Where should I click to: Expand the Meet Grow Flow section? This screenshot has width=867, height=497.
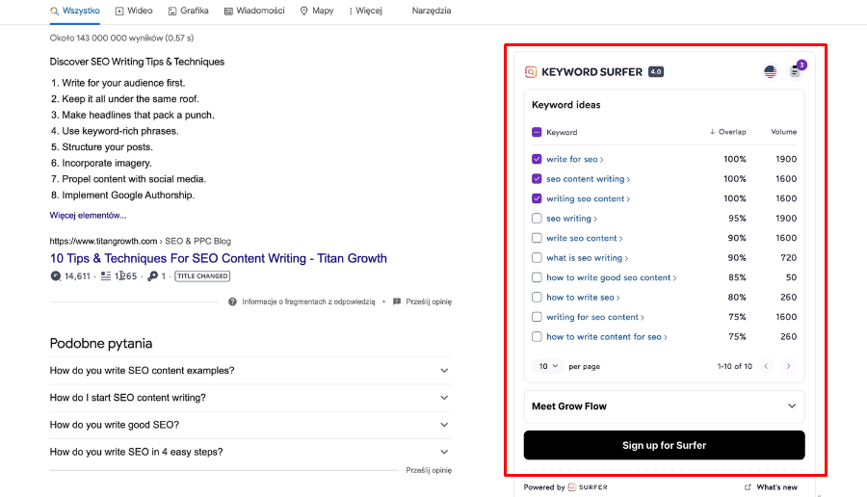[664, 406]
